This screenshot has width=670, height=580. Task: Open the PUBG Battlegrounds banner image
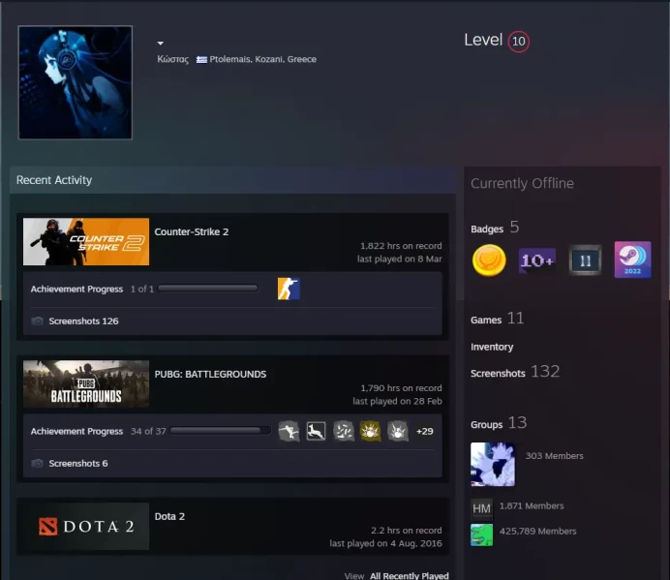pos(86,383)
